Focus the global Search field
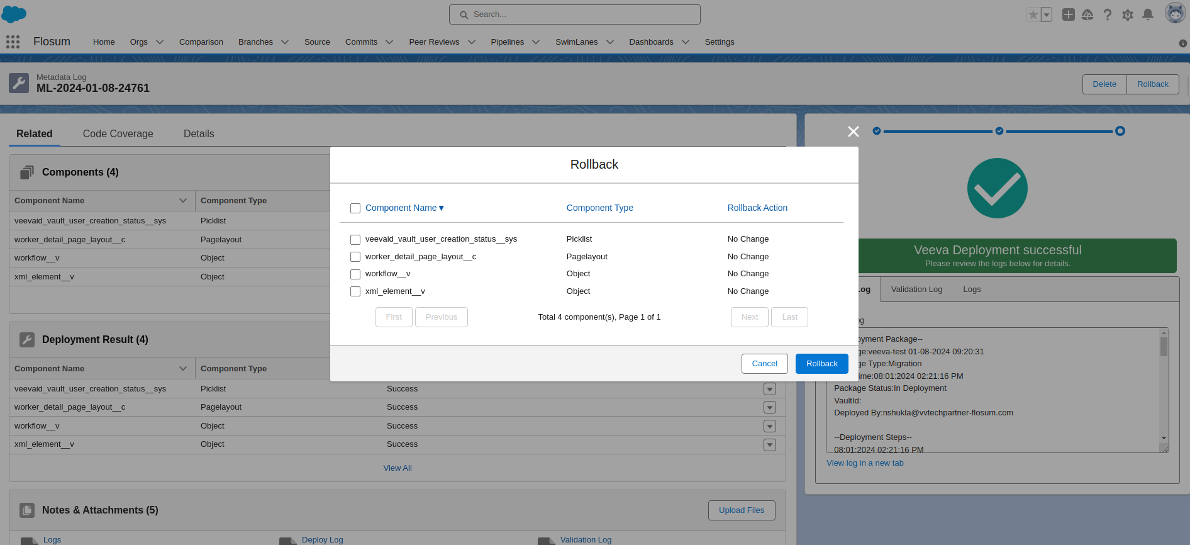This screenshot has height=545, width=1190. (x=575, y=14)
